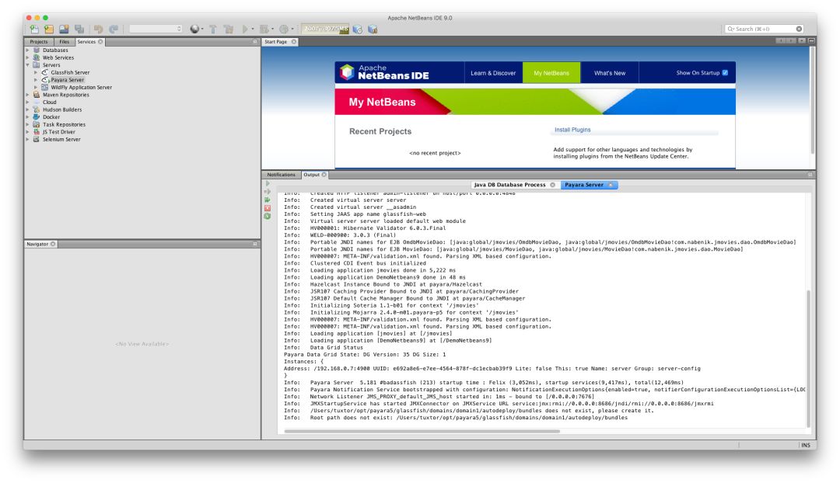This screenshot has height=483, width=840.
Task: Open the project configuration combo box
Action: click(x=156, y=29)
